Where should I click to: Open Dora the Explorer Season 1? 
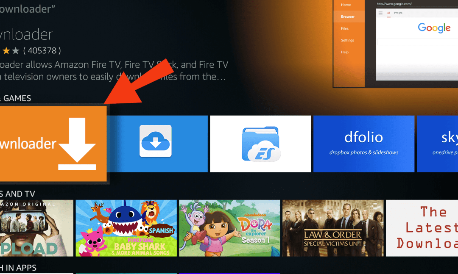tap(229, 228)
